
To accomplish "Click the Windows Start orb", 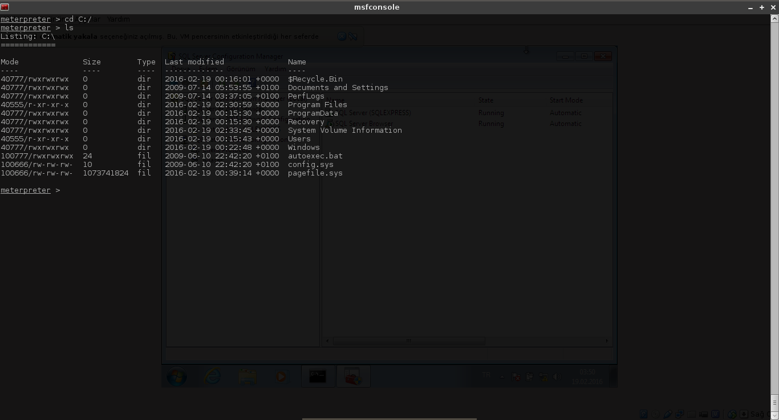I will [176, 377].
